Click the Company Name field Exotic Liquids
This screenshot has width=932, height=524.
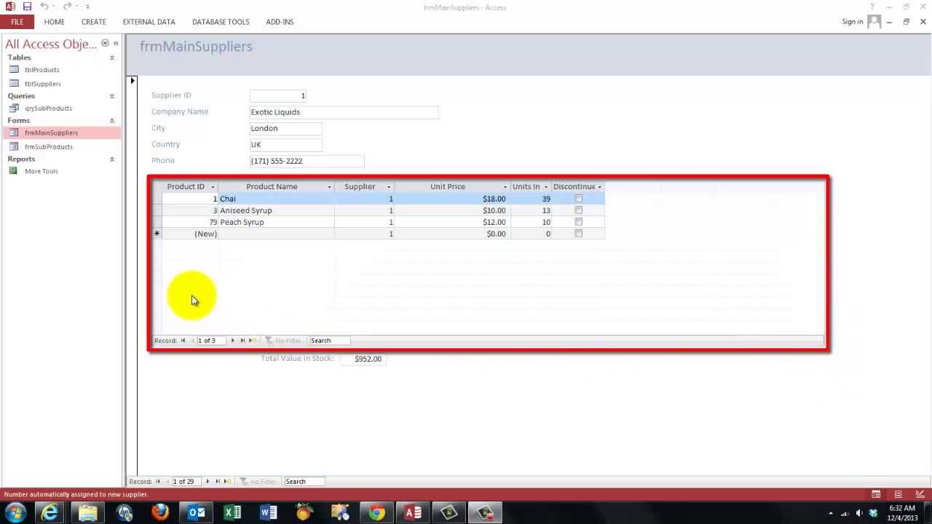click(344, 112)
